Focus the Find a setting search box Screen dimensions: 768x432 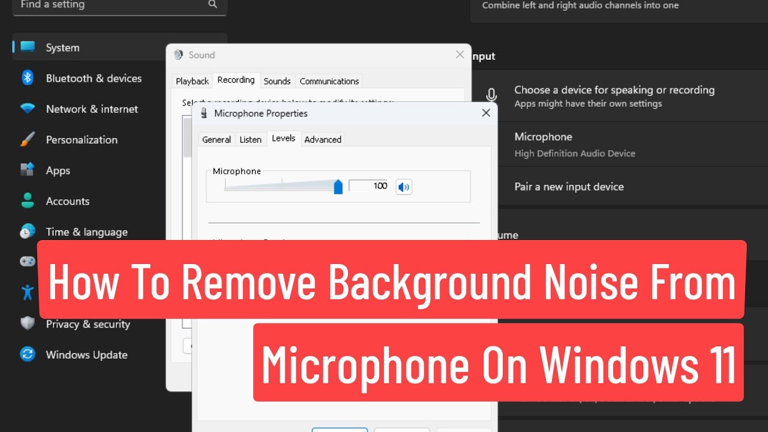click(119, 5)
